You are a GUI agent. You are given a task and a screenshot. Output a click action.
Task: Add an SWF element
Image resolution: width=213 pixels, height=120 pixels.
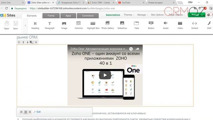click(x=209, y=25)
